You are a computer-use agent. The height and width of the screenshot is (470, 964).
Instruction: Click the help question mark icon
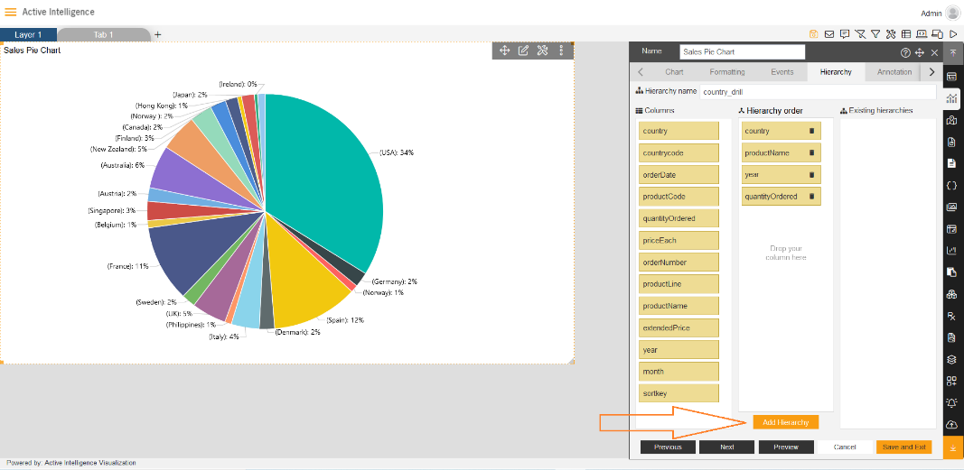905,52
